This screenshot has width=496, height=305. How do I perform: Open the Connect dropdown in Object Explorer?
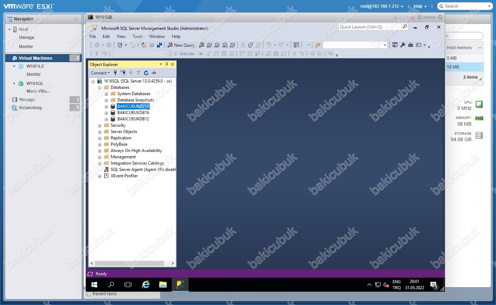(x=100, y=73)
